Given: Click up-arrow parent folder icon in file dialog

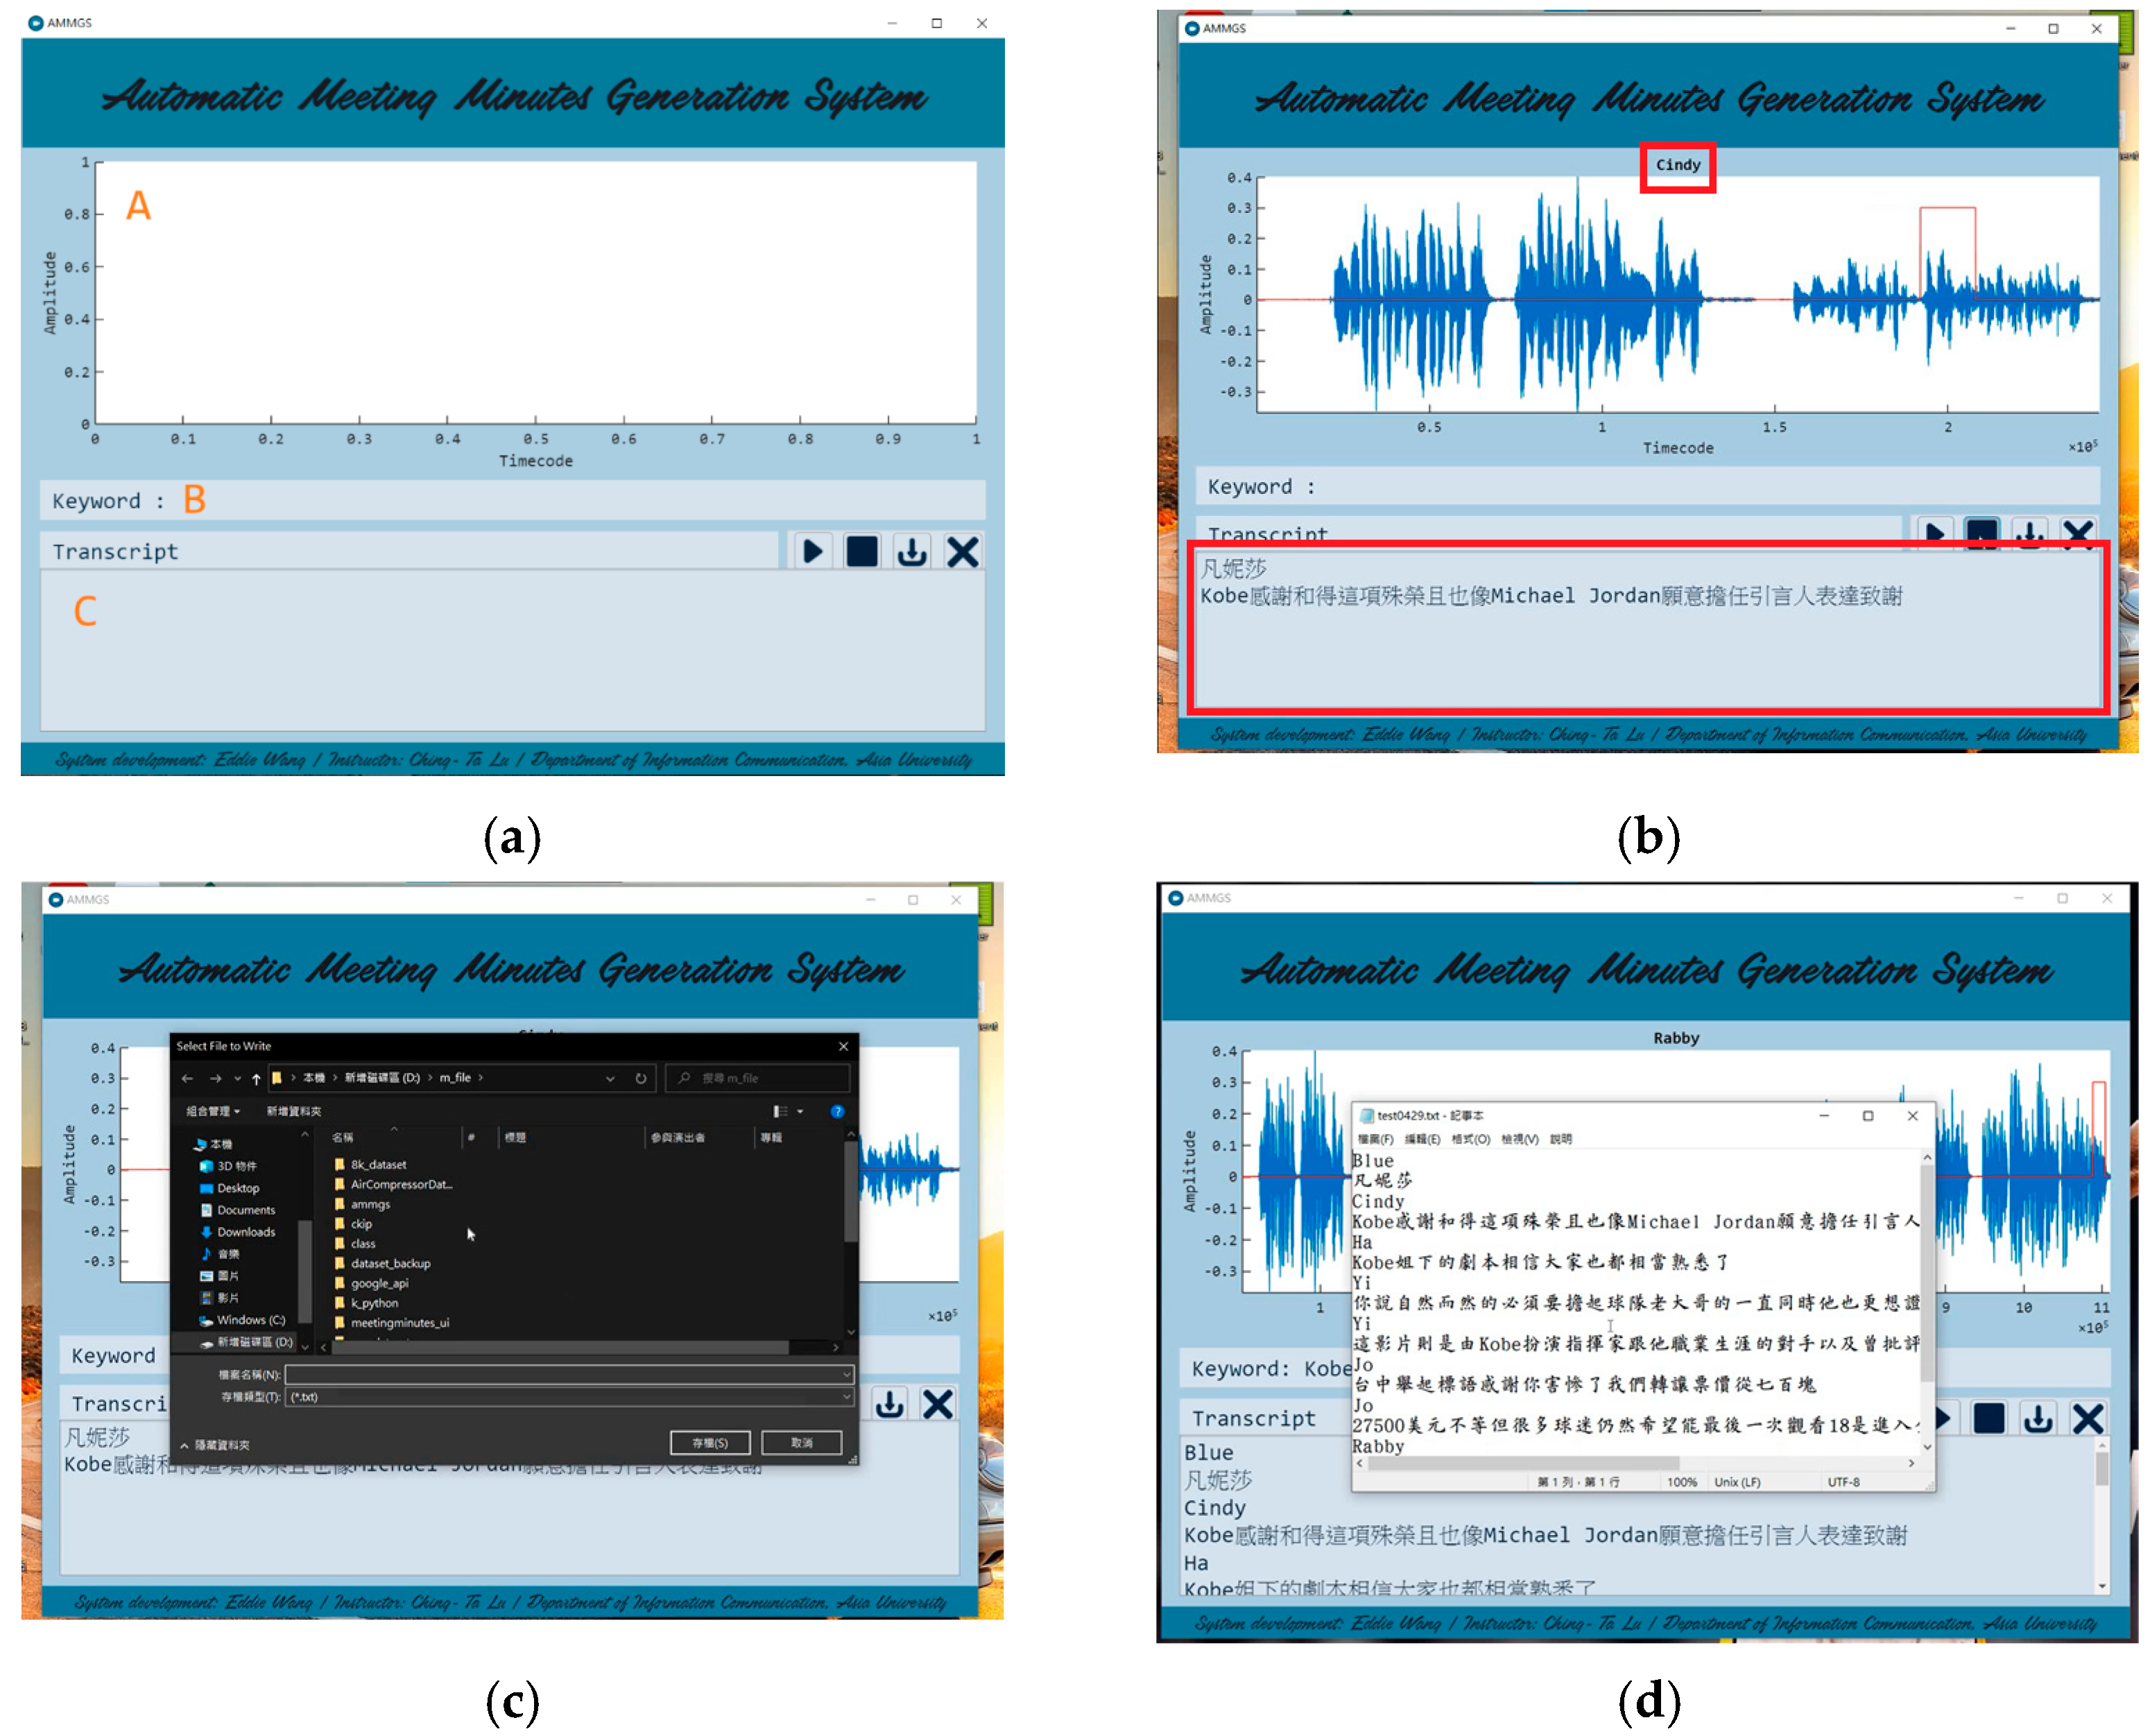Looking at the screenshot, I should click(256, 1078).
